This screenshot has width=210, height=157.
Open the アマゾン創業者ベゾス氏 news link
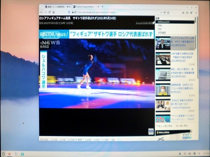coord(182,118)
